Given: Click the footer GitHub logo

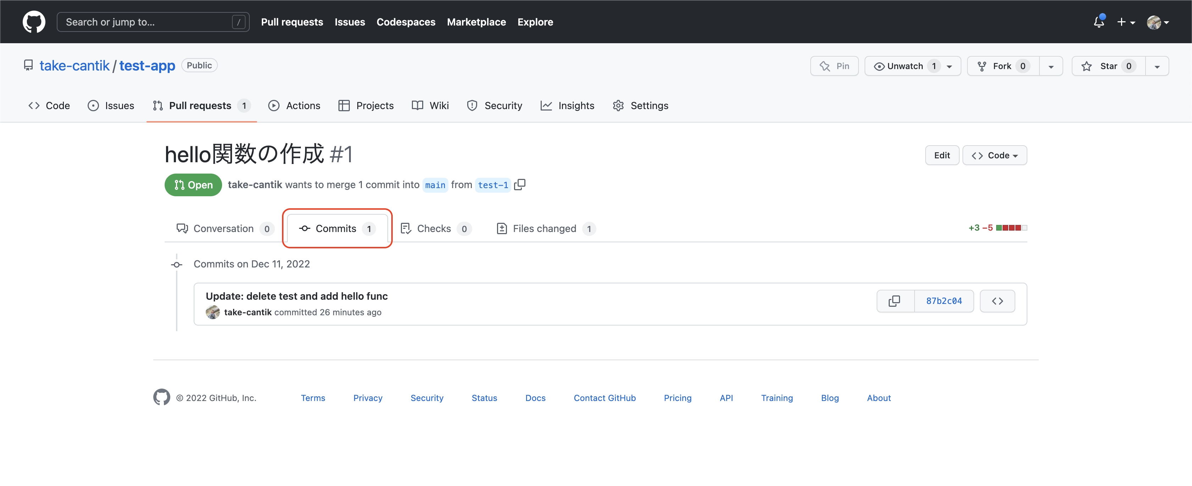Looking at the screenshot, I should [161, 397].
